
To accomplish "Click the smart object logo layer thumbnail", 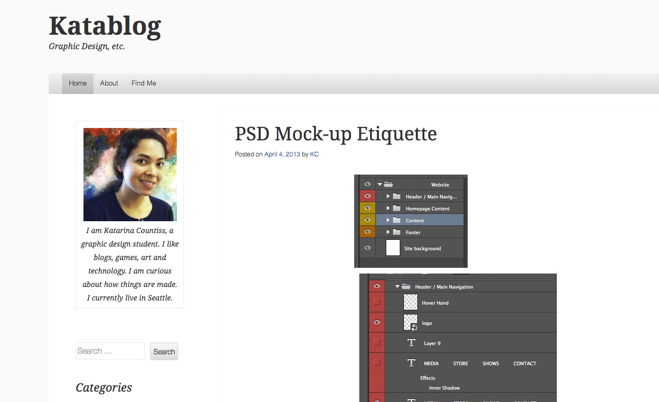I will tap(411, 322).
